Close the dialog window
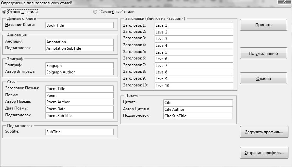The height and width of the screenshot is (167, 292). (x=285, y=2)
